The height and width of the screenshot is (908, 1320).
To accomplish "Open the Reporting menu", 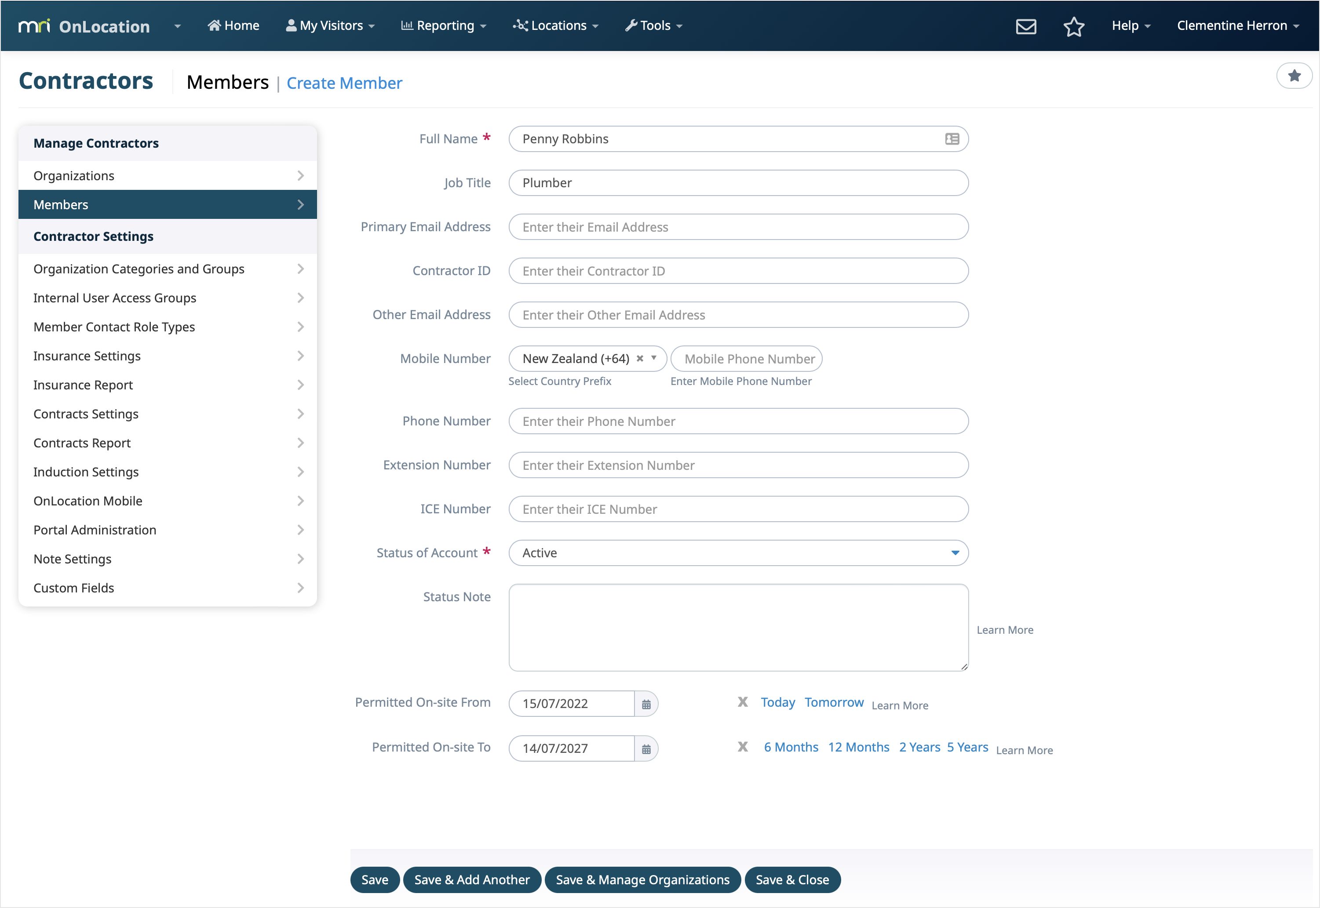I will [443, 25].
